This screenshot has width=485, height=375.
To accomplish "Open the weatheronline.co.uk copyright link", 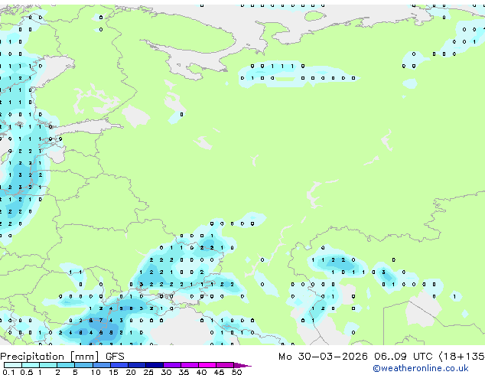I will pyautogui.click(x=420, y=368).
